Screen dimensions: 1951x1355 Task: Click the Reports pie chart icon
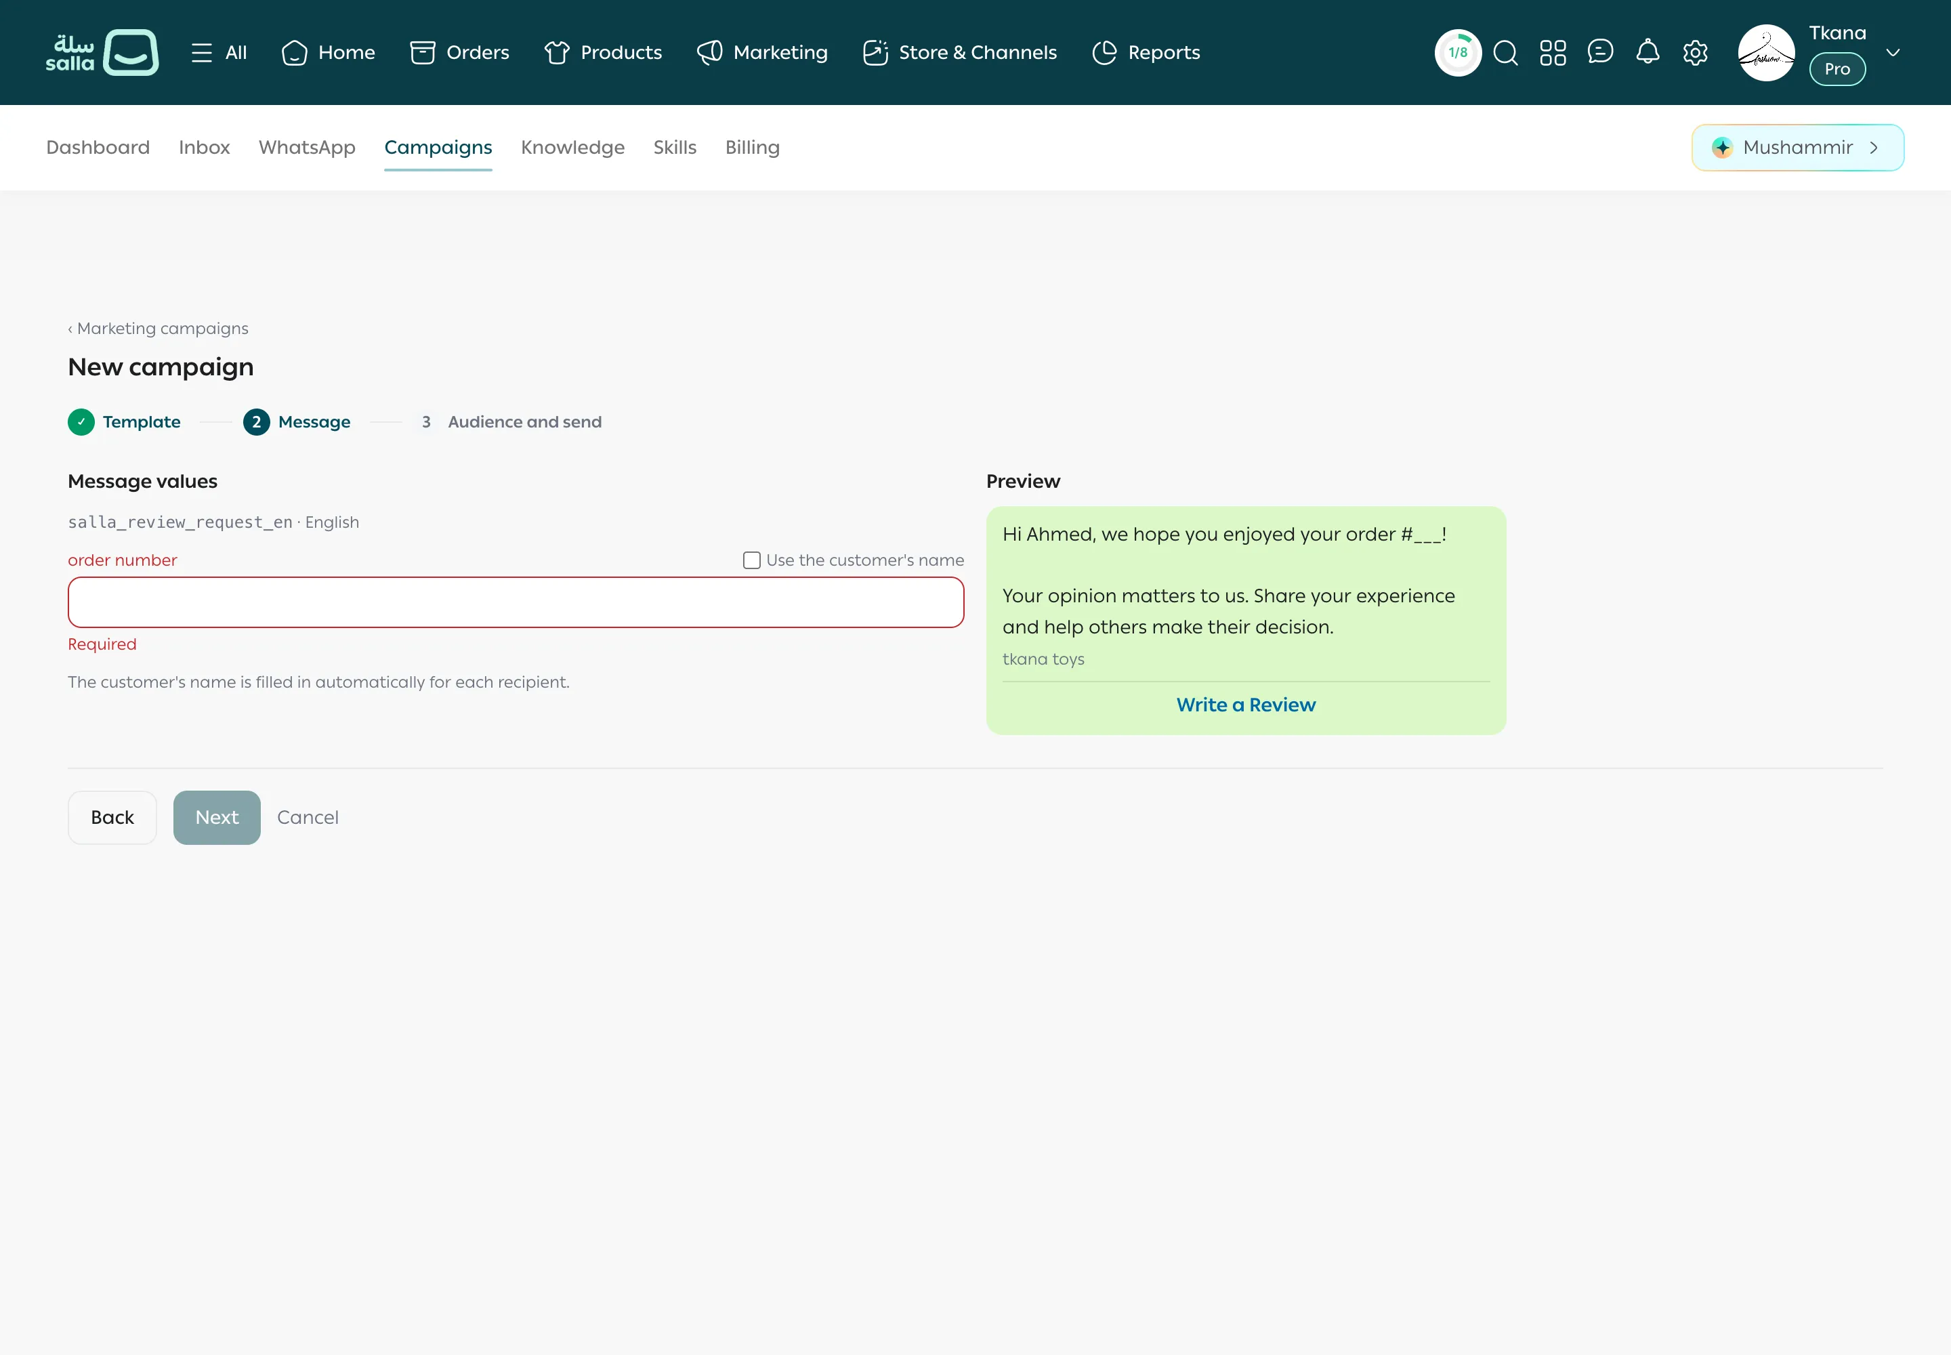[x=1104, y=53]
